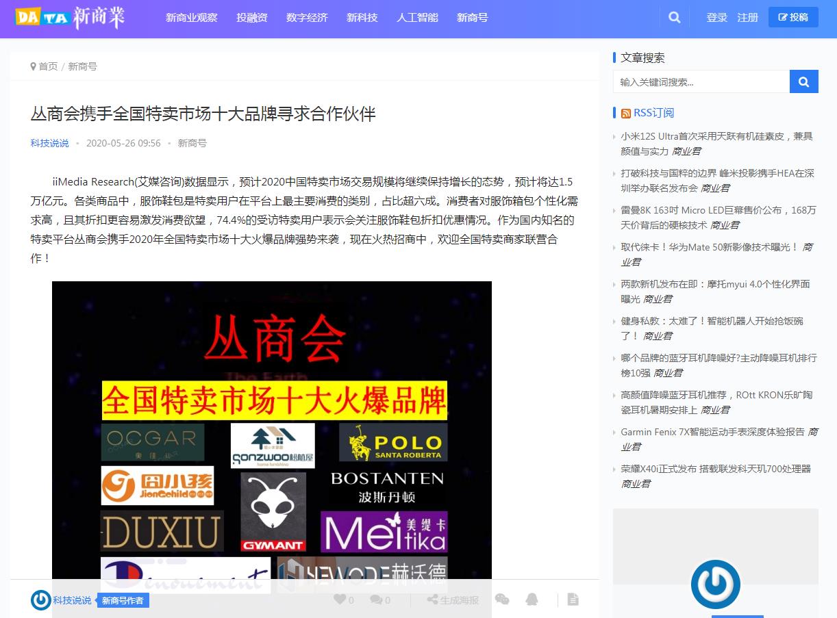The image size is (837, 618).
Task: Focus the 输入关键词搜索 input field
Action: tap(701, 81)
